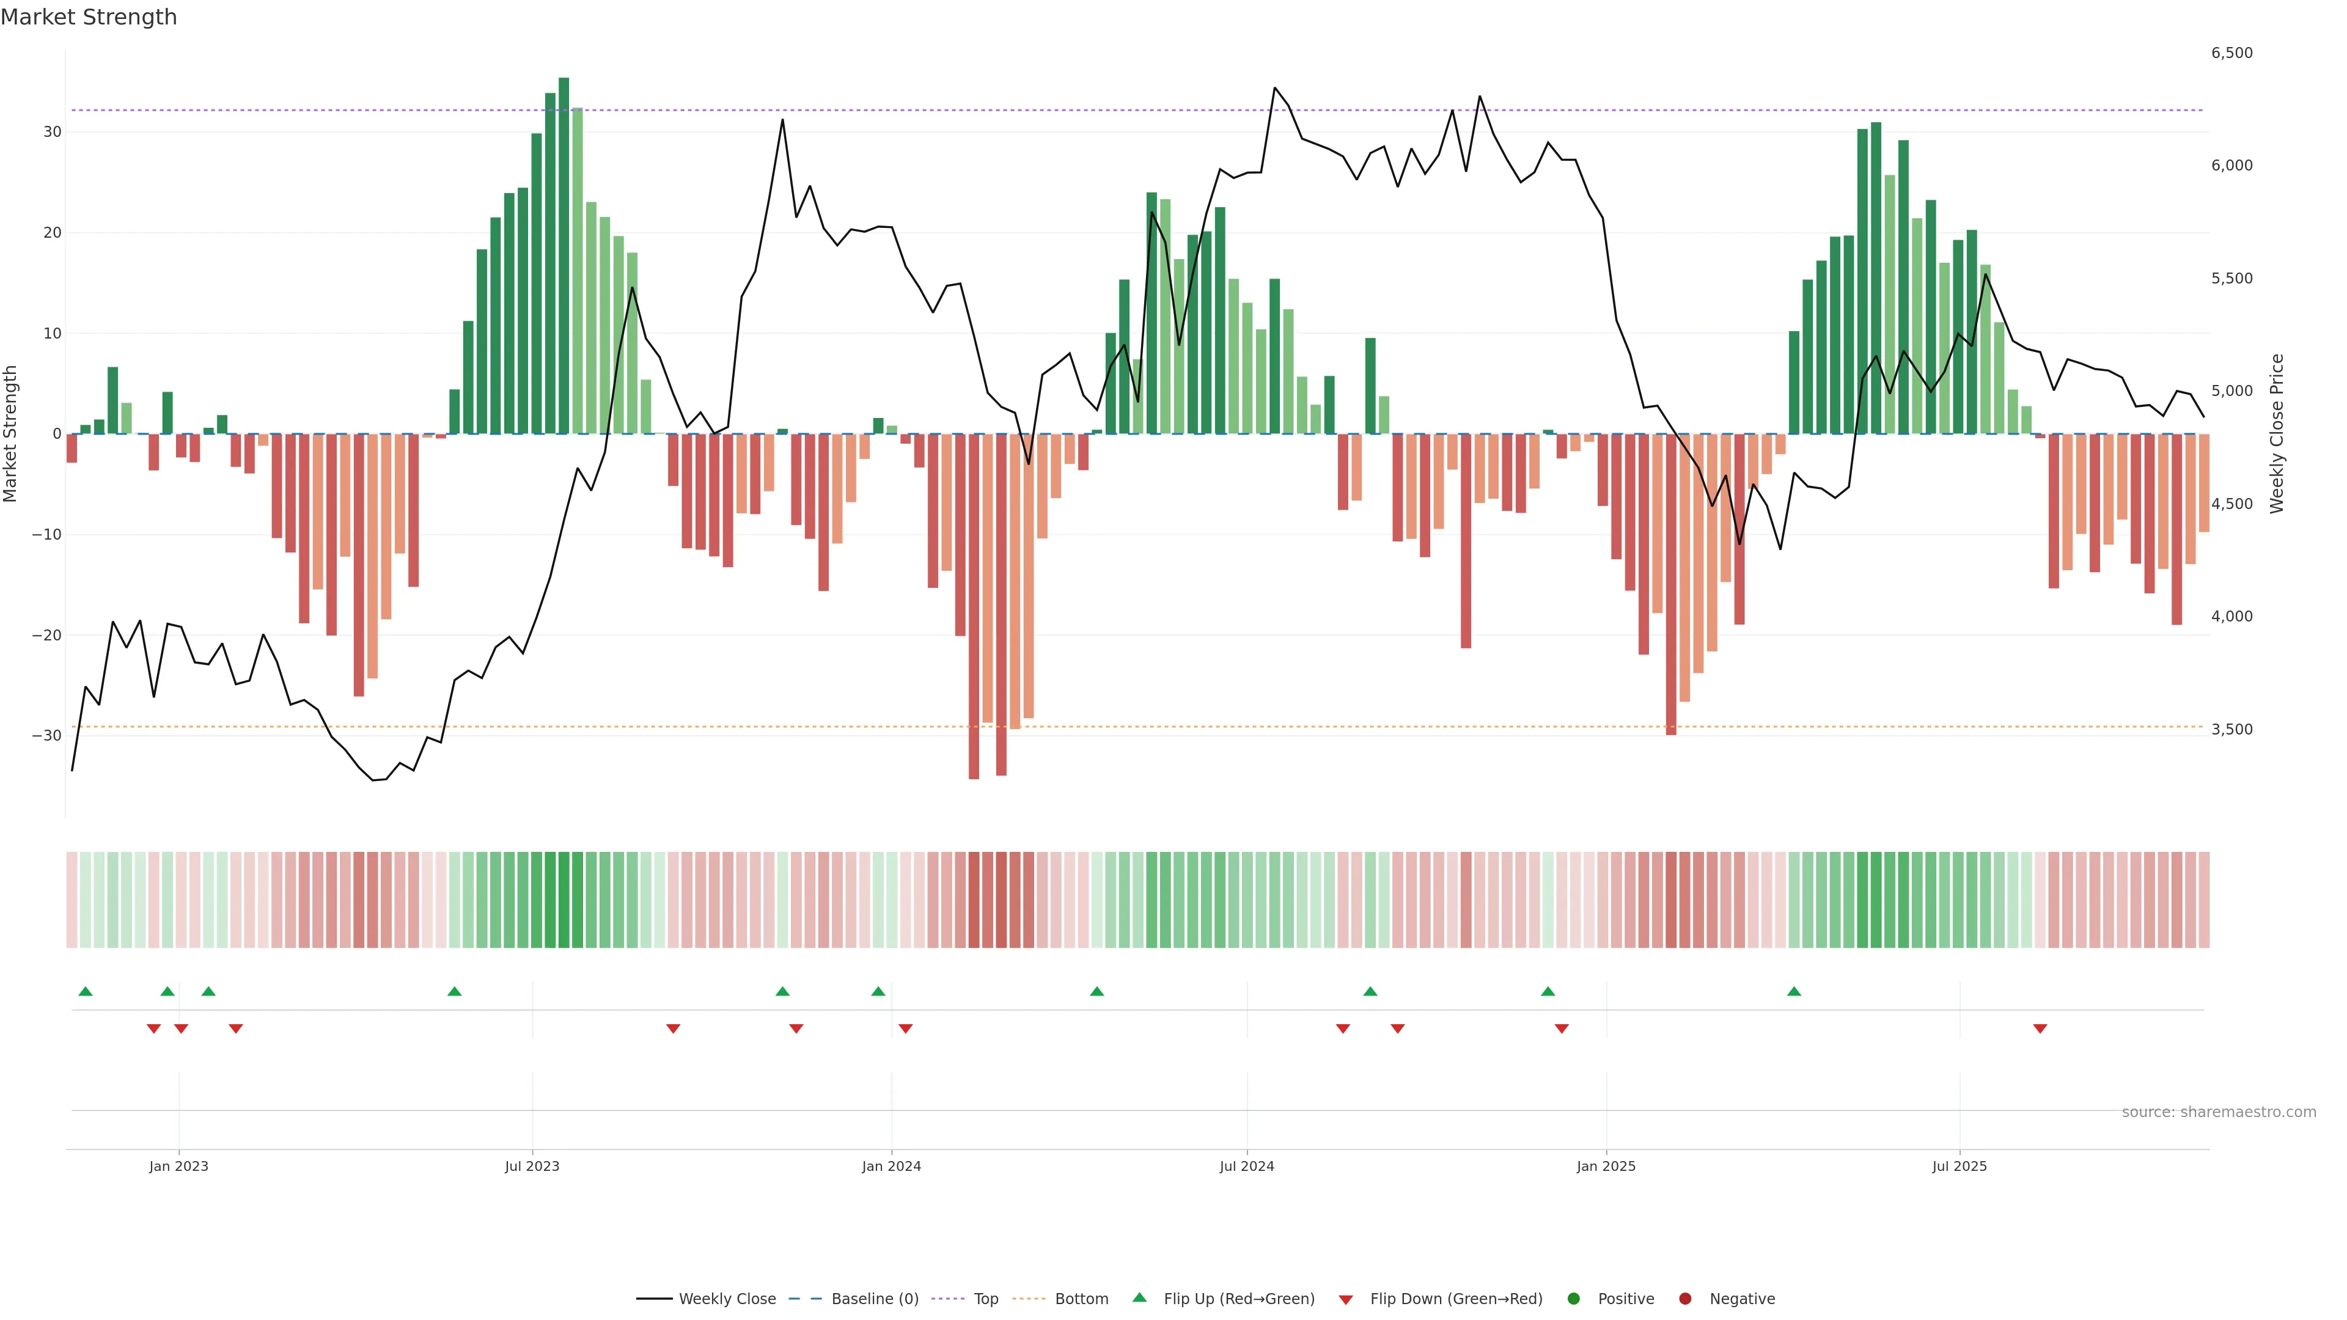
Task: Click the Jan 2024 x-axis label
Action: pyautogui.click(x=891, y=1166)
